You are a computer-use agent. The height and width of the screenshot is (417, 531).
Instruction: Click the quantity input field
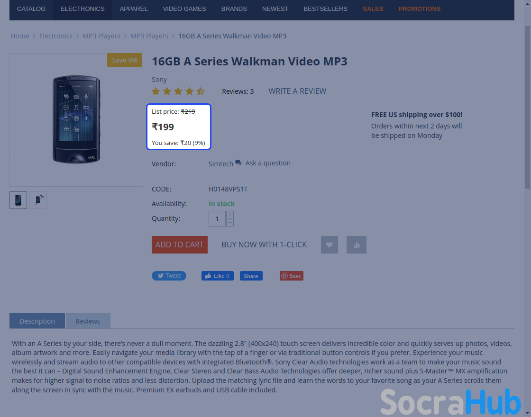point(217,218)
